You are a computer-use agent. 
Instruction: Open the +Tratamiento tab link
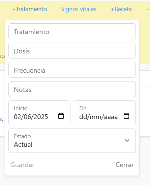click(30, 9)
